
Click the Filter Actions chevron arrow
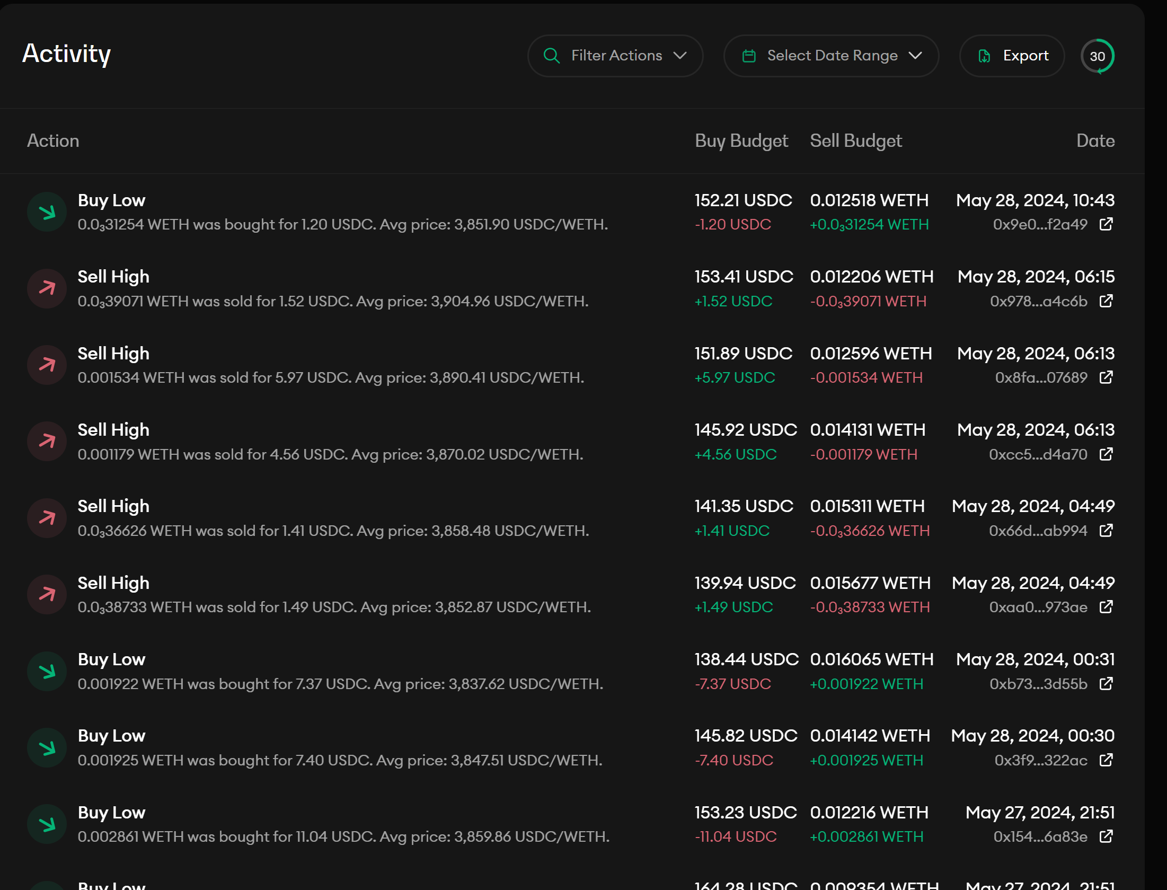[680, 56]
